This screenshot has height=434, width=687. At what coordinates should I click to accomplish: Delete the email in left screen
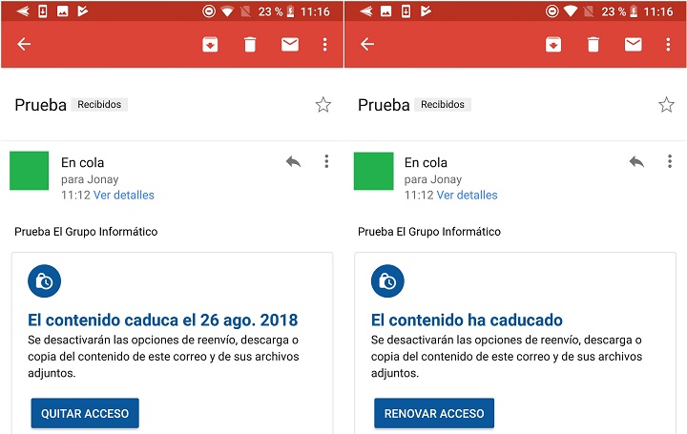250,44
